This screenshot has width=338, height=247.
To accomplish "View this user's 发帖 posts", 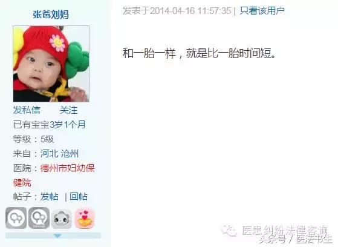I will (50, 197).
